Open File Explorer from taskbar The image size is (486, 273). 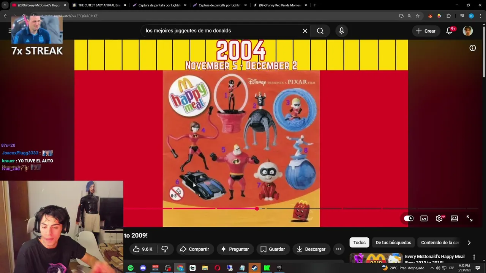tap(205, 268)
